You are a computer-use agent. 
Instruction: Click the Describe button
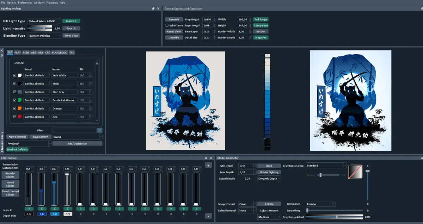pyautogui.click(x=174, y=37)
